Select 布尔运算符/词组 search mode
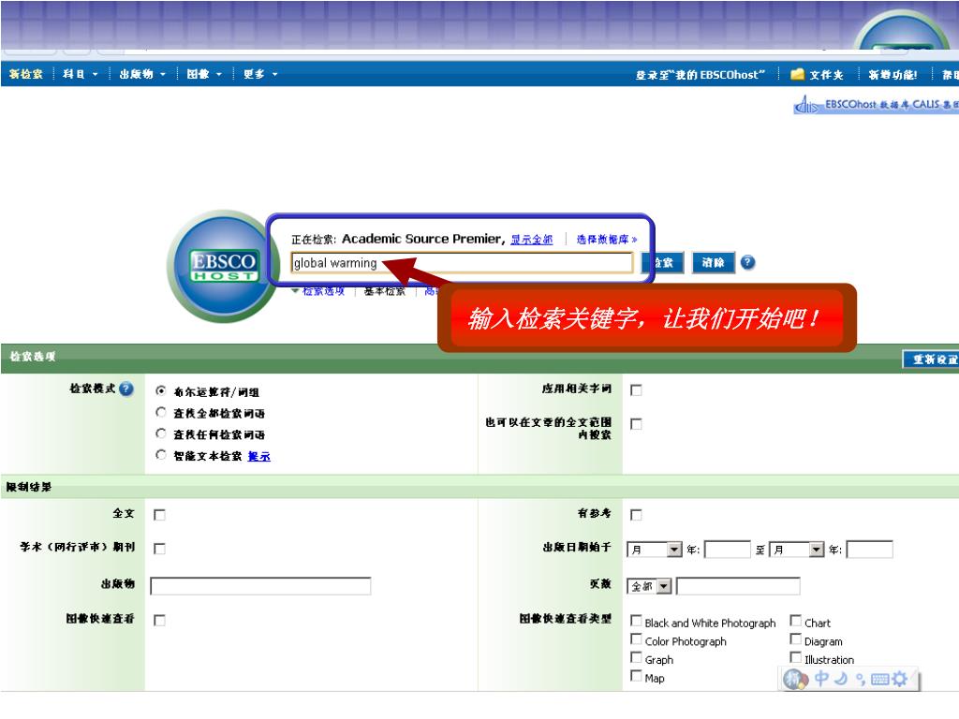 (x=161, y=390)
